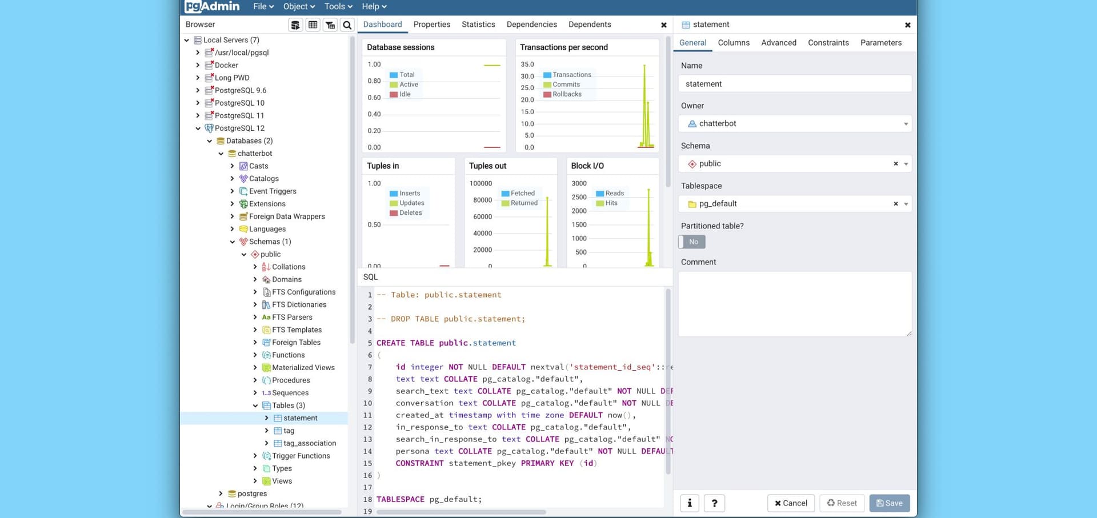Click the Functions node icon
This screenshot has width=1097, height=518.
pos(266,355)
